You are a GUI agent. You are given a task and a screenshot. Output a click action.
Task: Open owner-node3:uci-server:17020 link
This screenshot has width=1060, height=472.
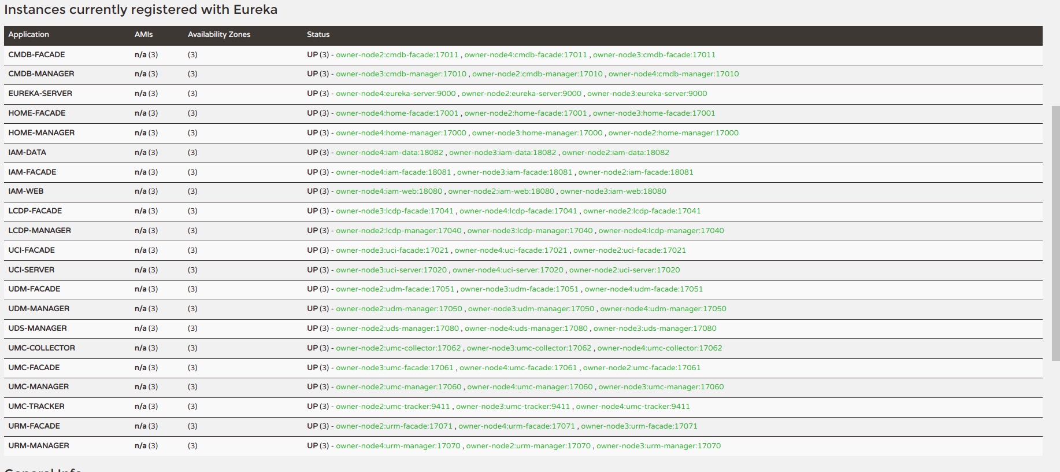pyautogui.click(x=391, y=270)
